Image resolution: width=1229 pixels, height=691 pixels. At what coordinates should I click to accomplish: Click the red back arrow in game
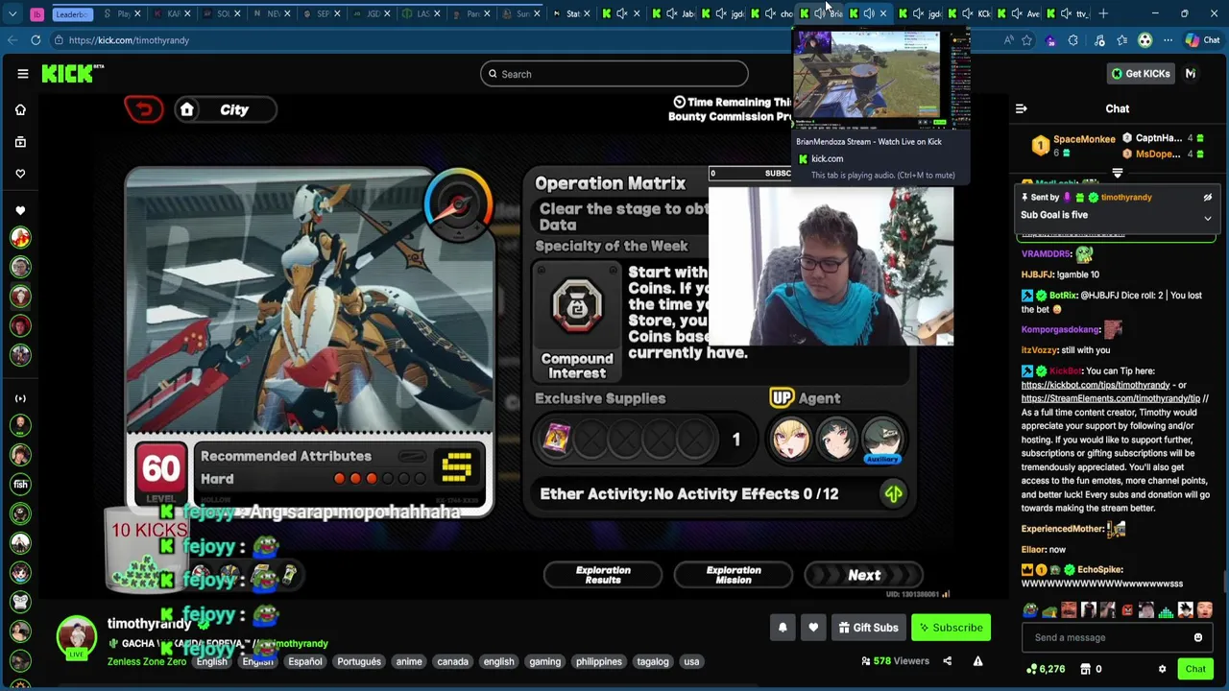(x=144, y=109)
